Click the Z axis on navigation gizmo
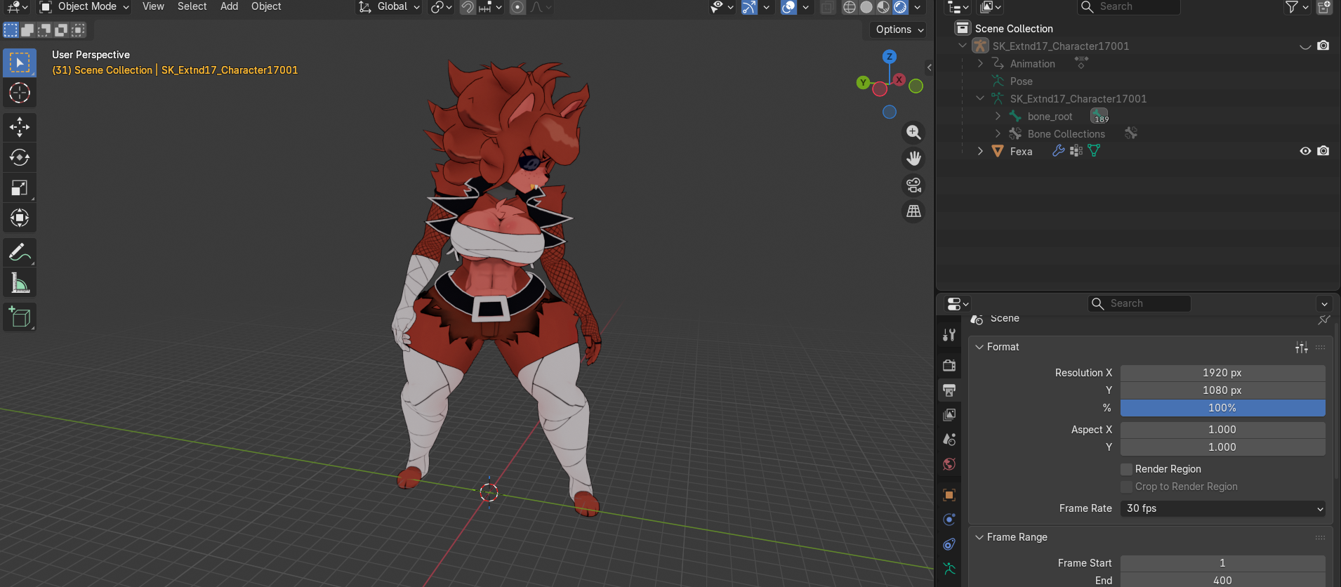 890,57
